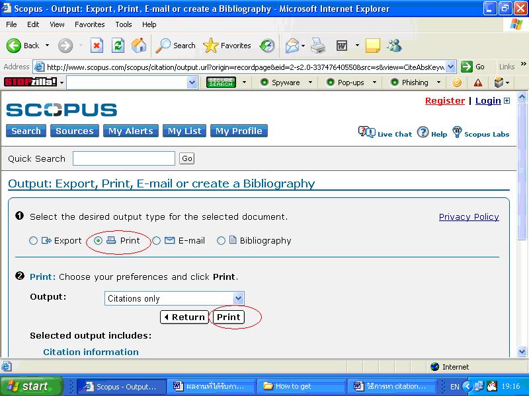This screenshot has height=396, width=529.
Task: Select the Bibliography radio button
Action: [x=221, y=240]
